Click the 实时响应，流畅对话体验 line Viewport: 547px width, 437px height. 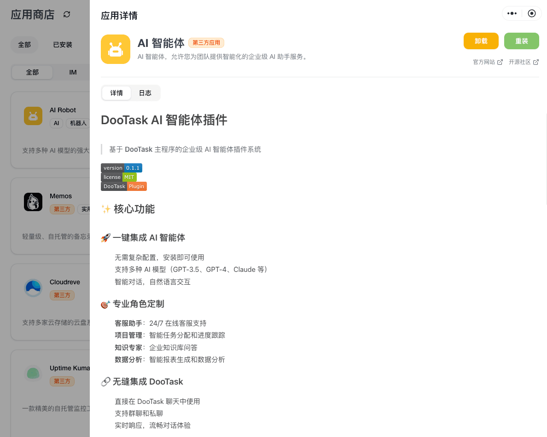[152, 425]
